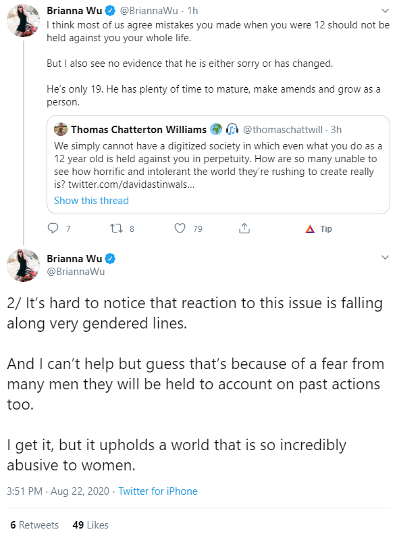Click headphones emoji next to Thomas Chatterton Williams
397x538 pixels.
tap(232, 129)
